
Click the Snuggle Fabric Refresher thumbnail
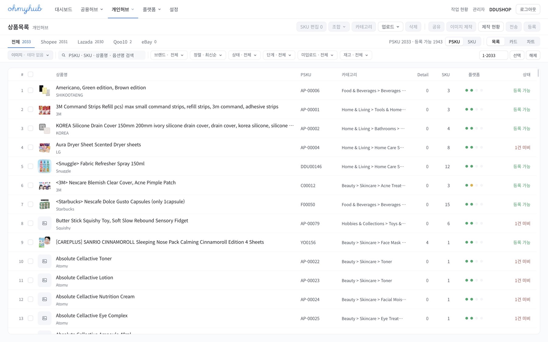click(x=44, y=166)
